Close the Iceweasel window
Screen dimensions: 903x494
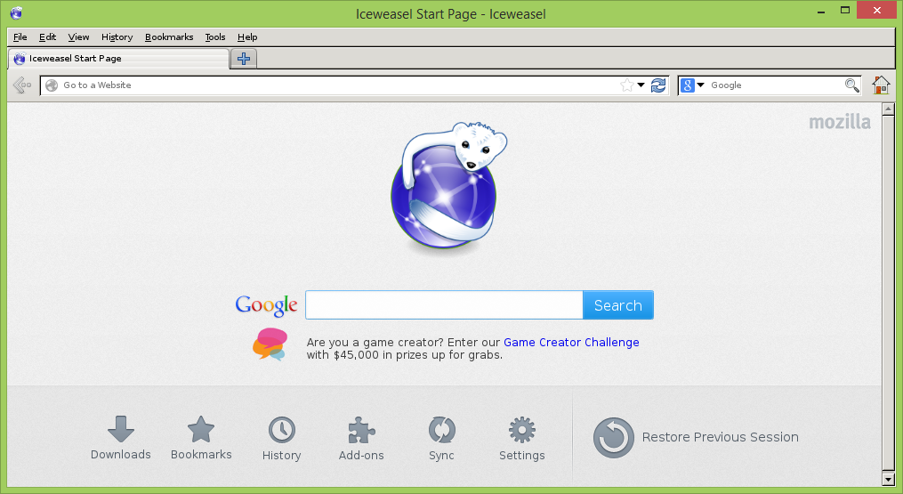[876, 11]
